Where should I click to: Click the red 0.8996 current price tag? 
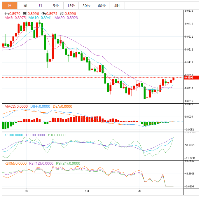pos(189,77)
